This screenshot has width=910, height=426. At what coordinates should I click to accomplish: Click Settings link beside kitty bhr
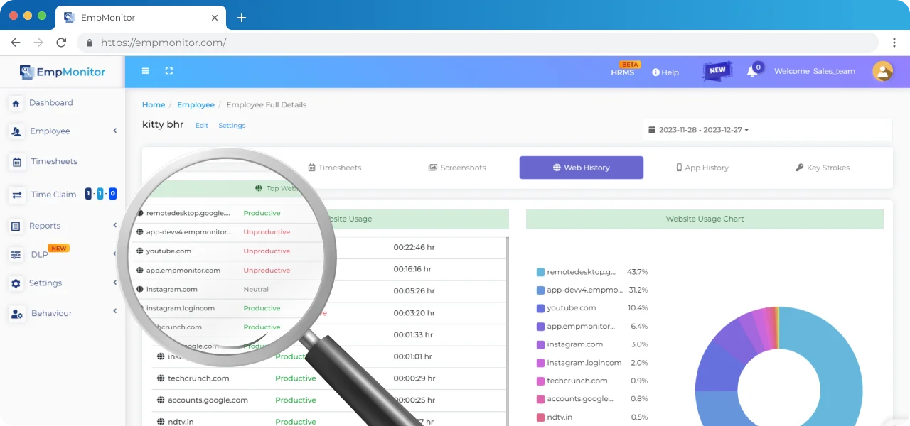point(232,126)
